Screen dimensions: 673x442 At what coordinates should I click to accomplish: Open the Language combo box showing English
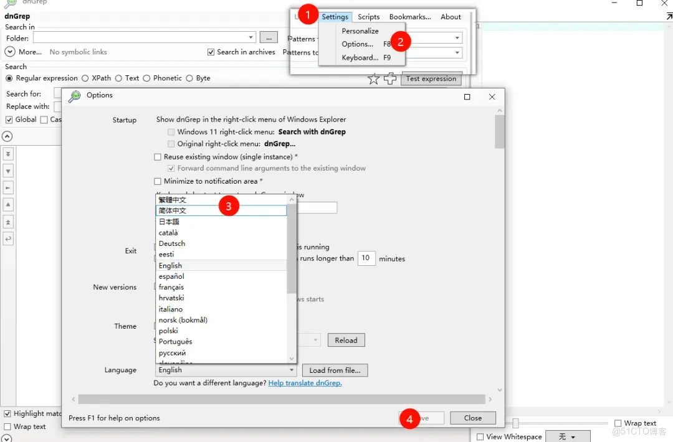226,370
